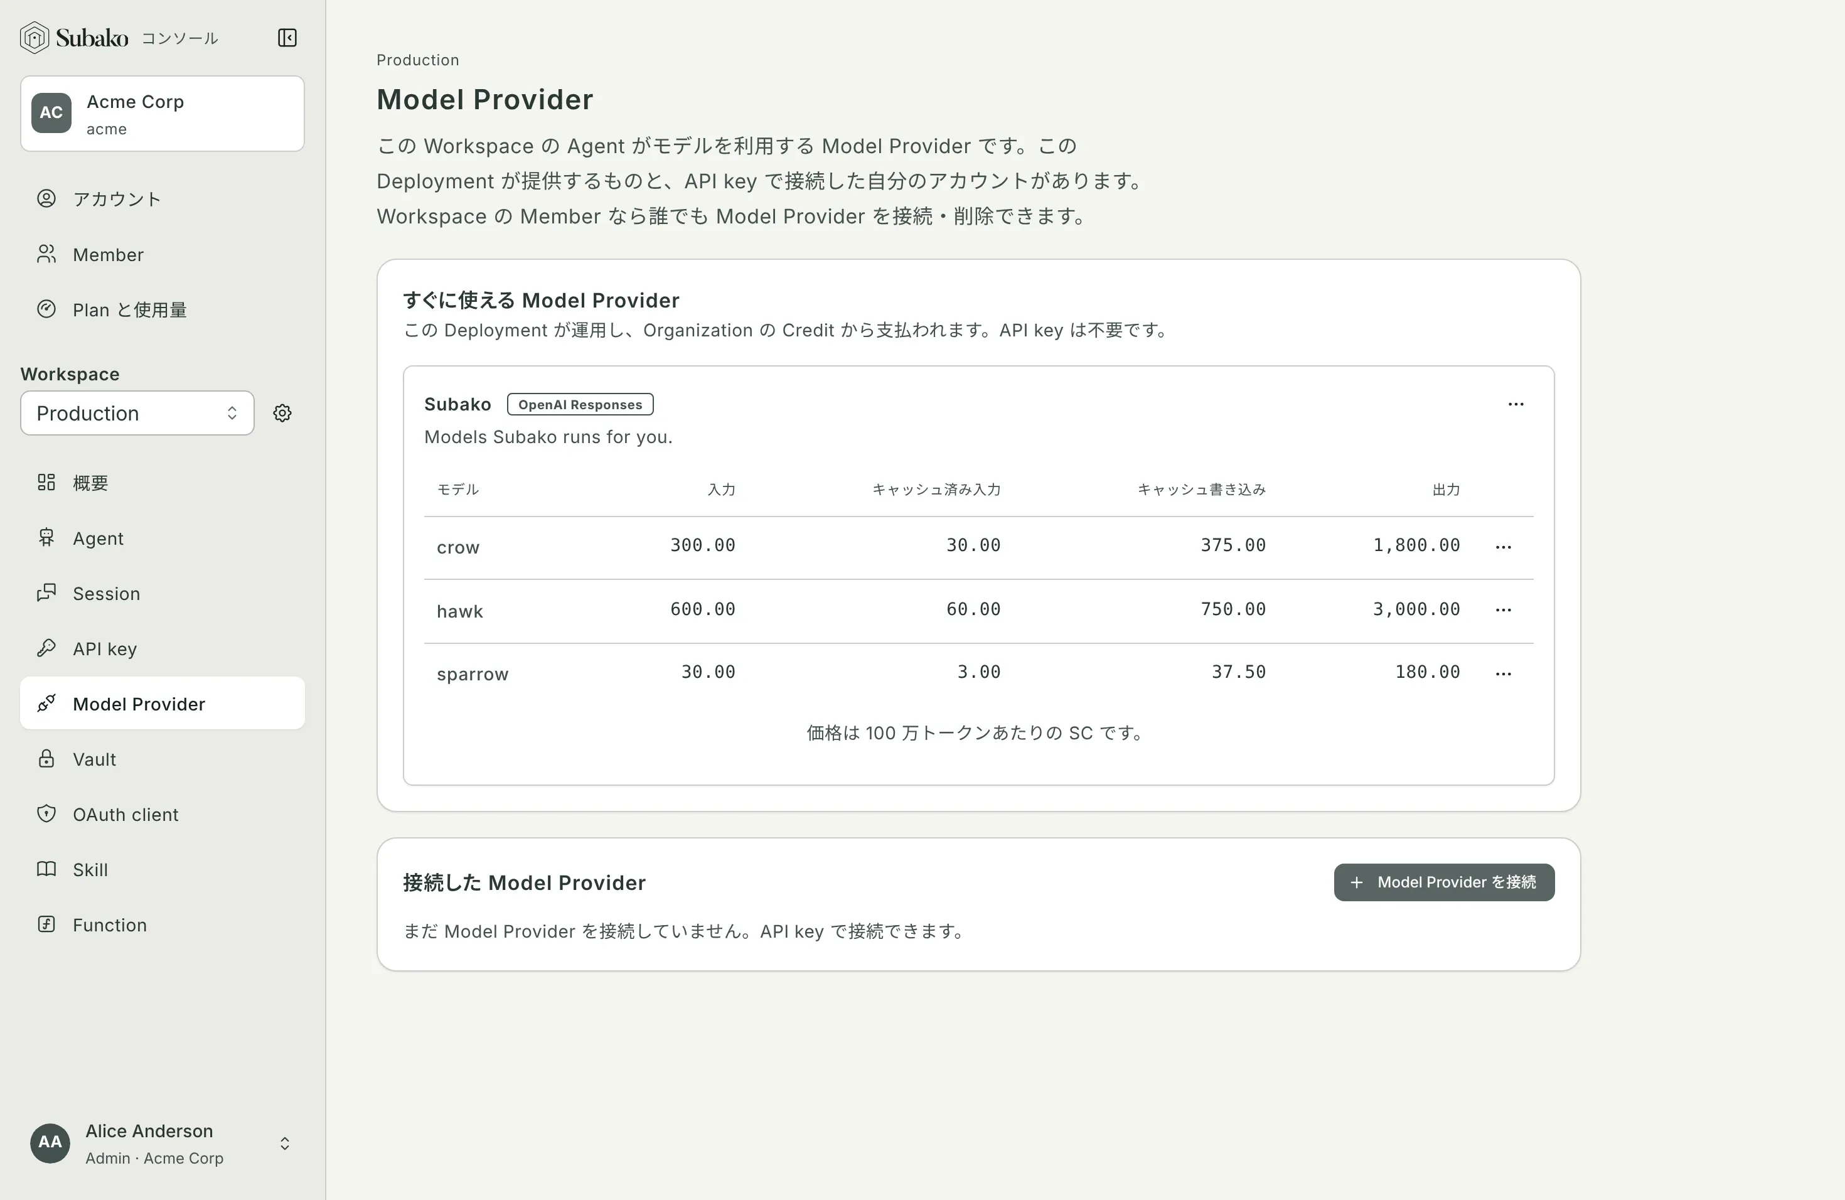Click the 37.50 cache write value

pos(1238,672)
